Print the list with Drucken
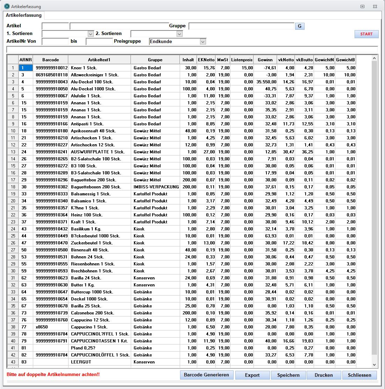The height and width of the screenshot is (389, 385). tap(323, 375)
